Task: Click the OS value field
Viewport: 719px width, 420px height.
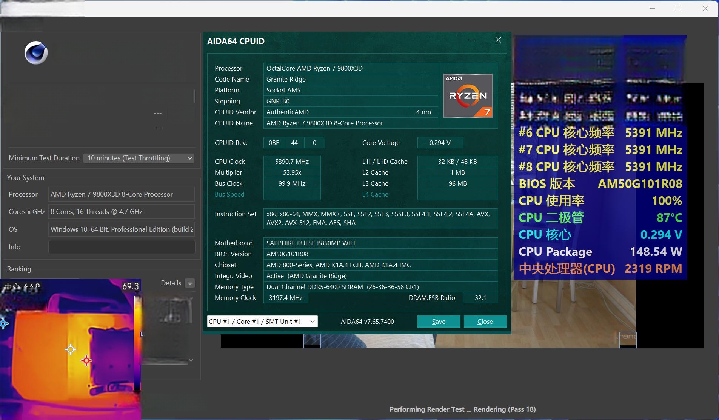Action: point(122,229)
